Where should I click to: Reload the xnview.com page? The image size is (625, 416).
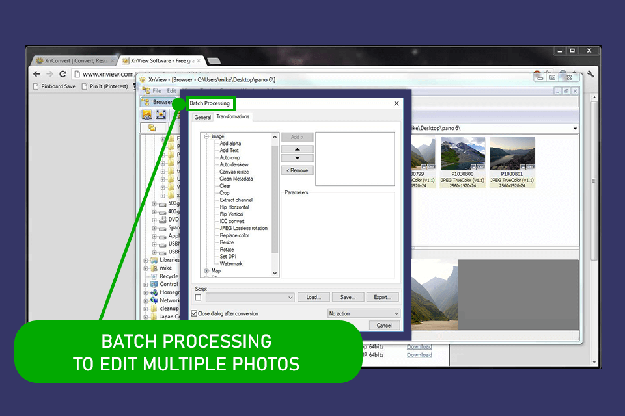pyautogui.click(x=62, y=74)
